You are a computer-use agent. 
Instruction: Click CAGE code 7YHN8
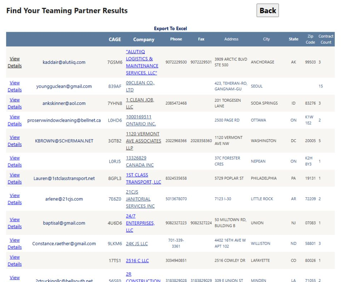[115, 103]
